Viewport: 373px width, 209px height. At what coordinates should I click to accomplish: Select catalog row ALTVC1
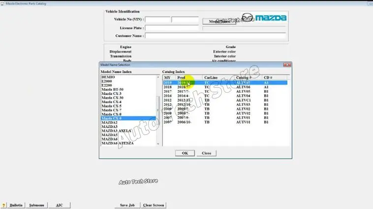225,100
